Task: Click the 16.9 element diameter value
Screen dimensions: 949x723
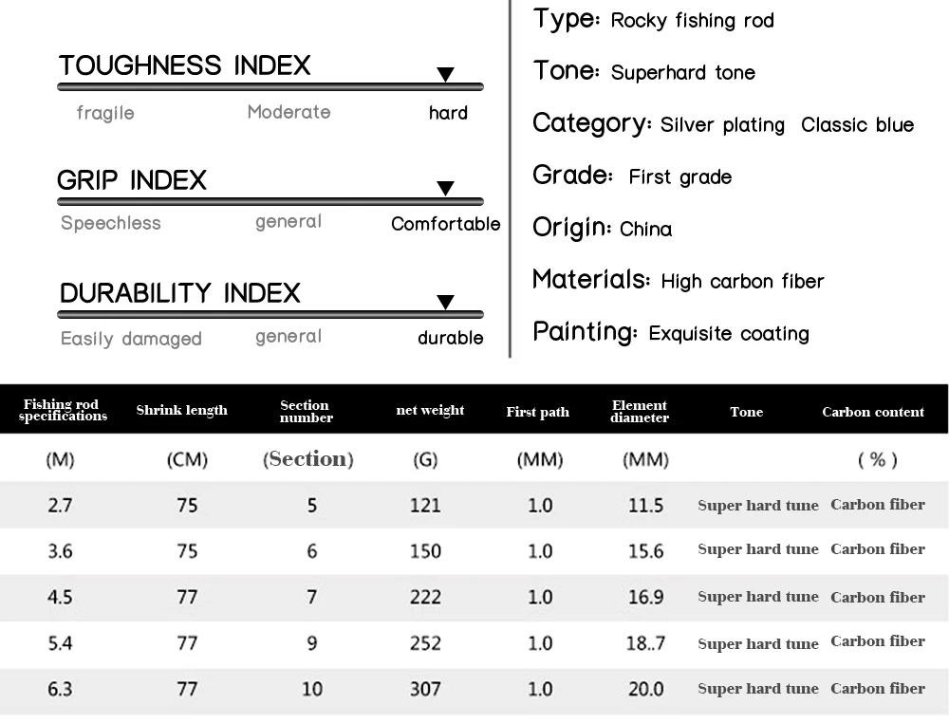Action: click(x=645, y=598)
